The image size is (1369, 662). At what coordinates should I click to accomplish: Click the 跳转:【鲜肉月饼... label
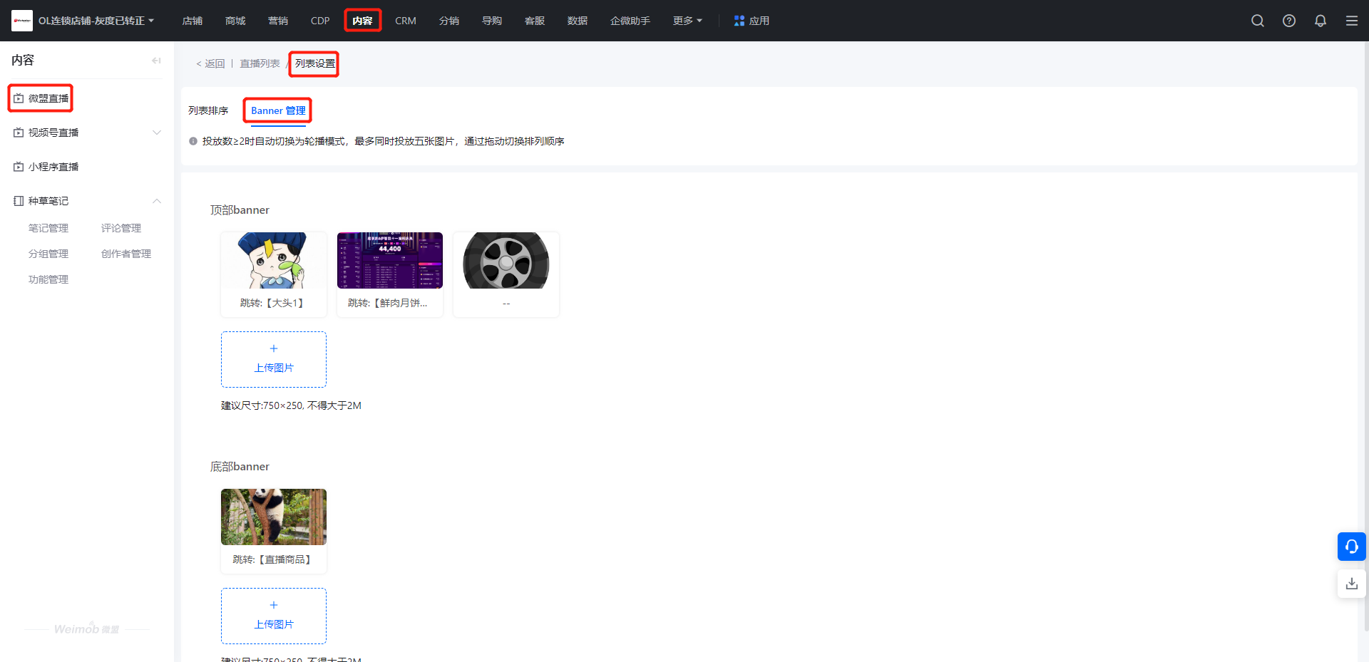[x=388, y=303]
